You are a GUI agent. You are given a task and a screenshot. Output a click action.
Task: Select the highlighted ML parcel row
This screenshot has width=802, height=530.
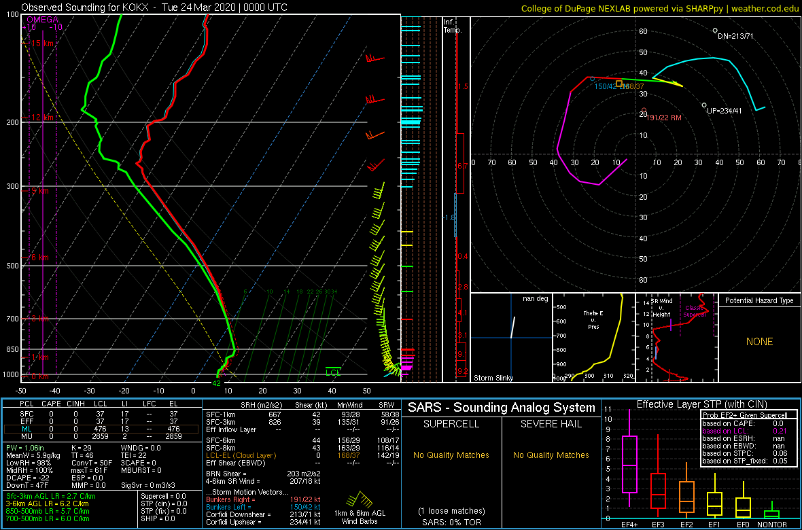101,429
